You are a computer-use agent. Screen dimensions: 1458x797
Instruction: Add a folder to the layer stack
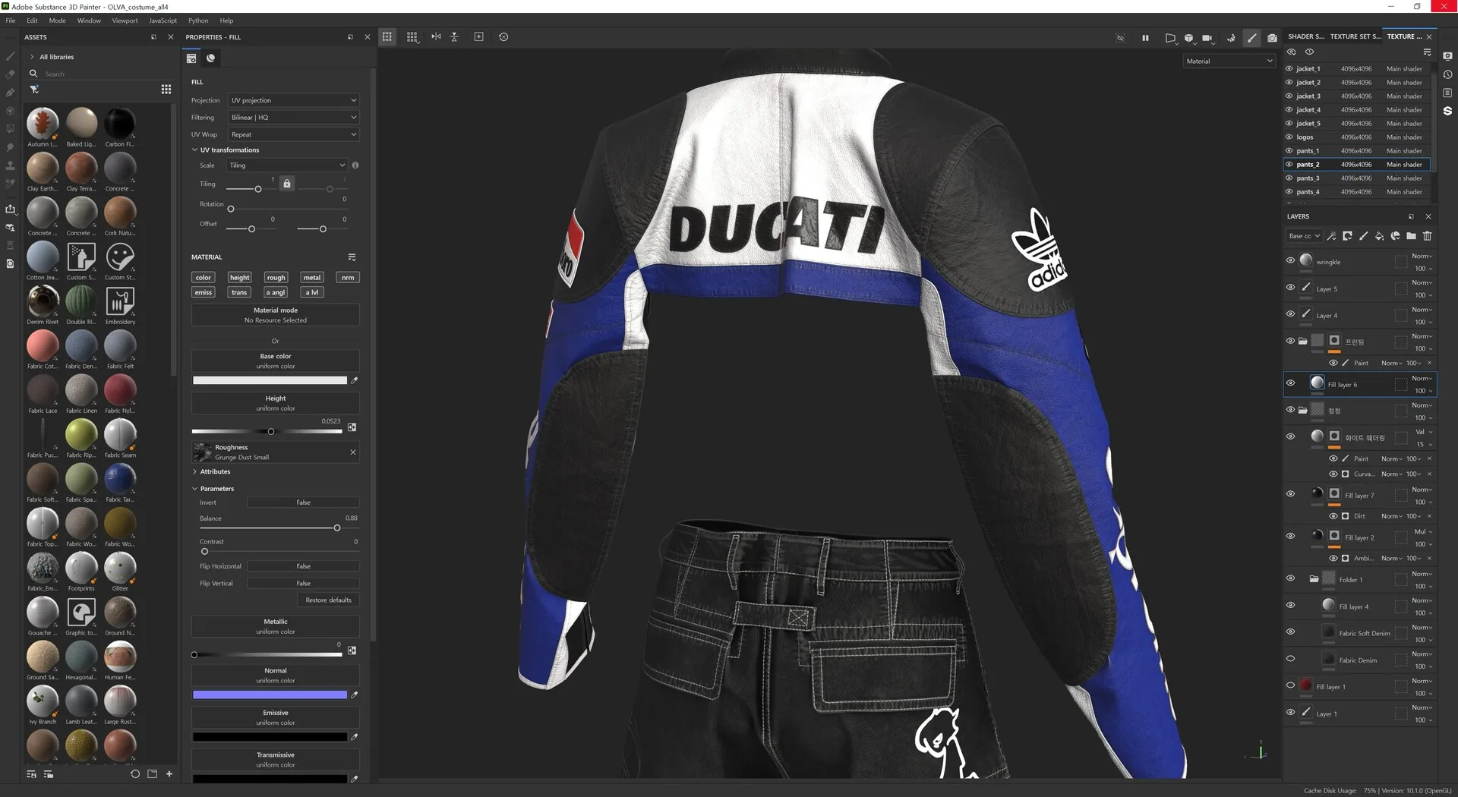point(1411,236)
